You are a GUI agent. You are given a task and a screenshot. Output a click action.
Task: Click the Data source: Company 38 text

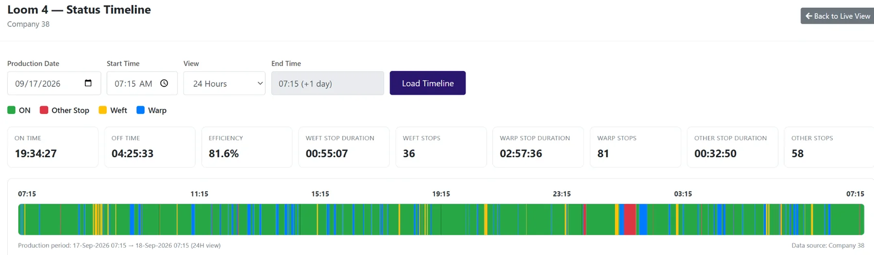pos(828,245)
